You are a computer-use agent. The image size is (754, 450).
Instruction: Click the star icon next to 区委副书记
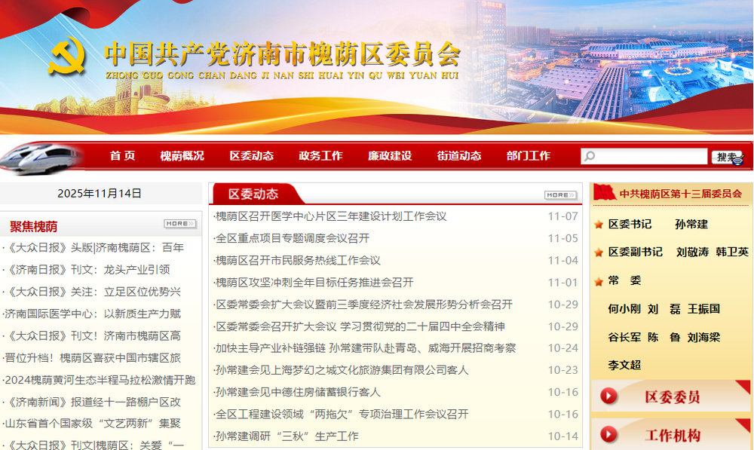click(x=599, y=253)
